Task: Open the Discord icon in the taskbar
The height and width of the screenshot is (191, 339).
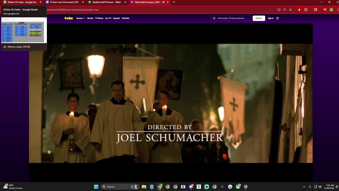Action: point(191,187)
